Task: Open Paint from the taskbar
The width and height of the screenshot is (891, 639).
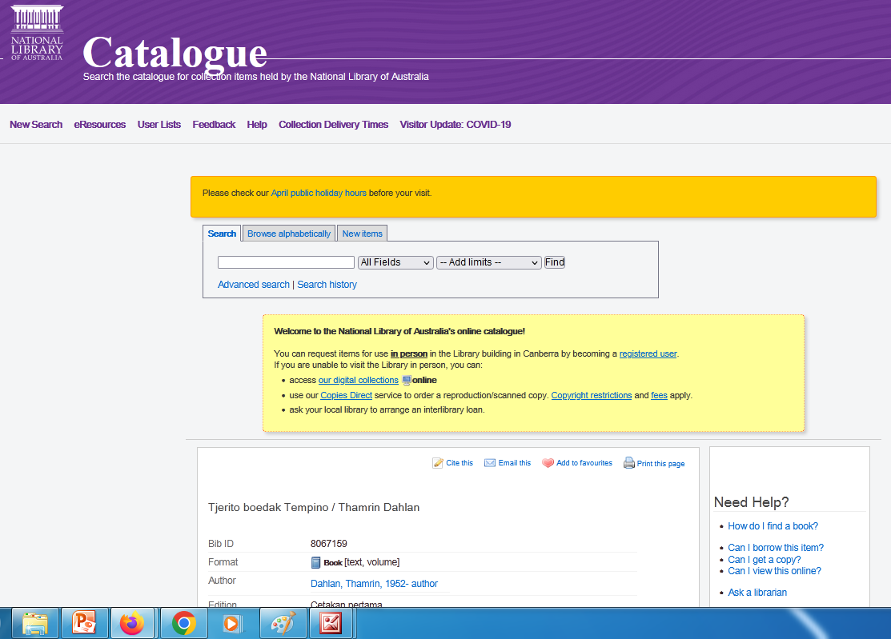Action: coord(283,622)
